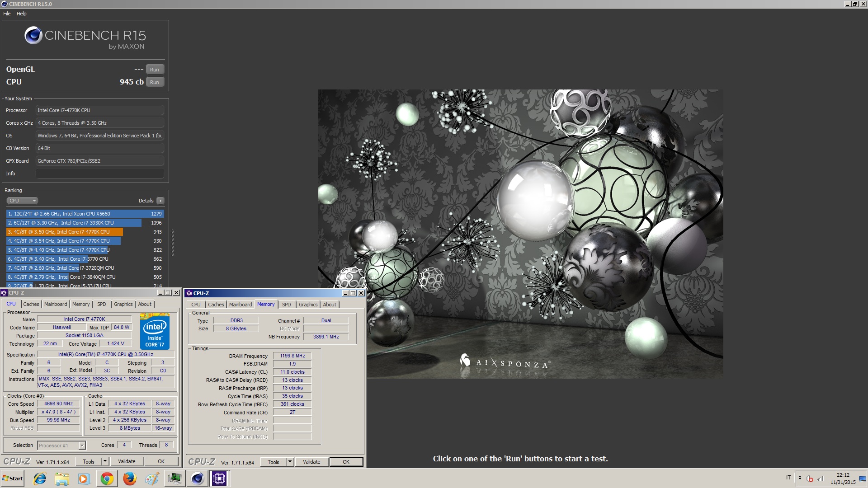The width and height of the screenshot is (868, 488).
Task: Click the Cinebench R15 logo sphere
Action: [x=33, y=35]
